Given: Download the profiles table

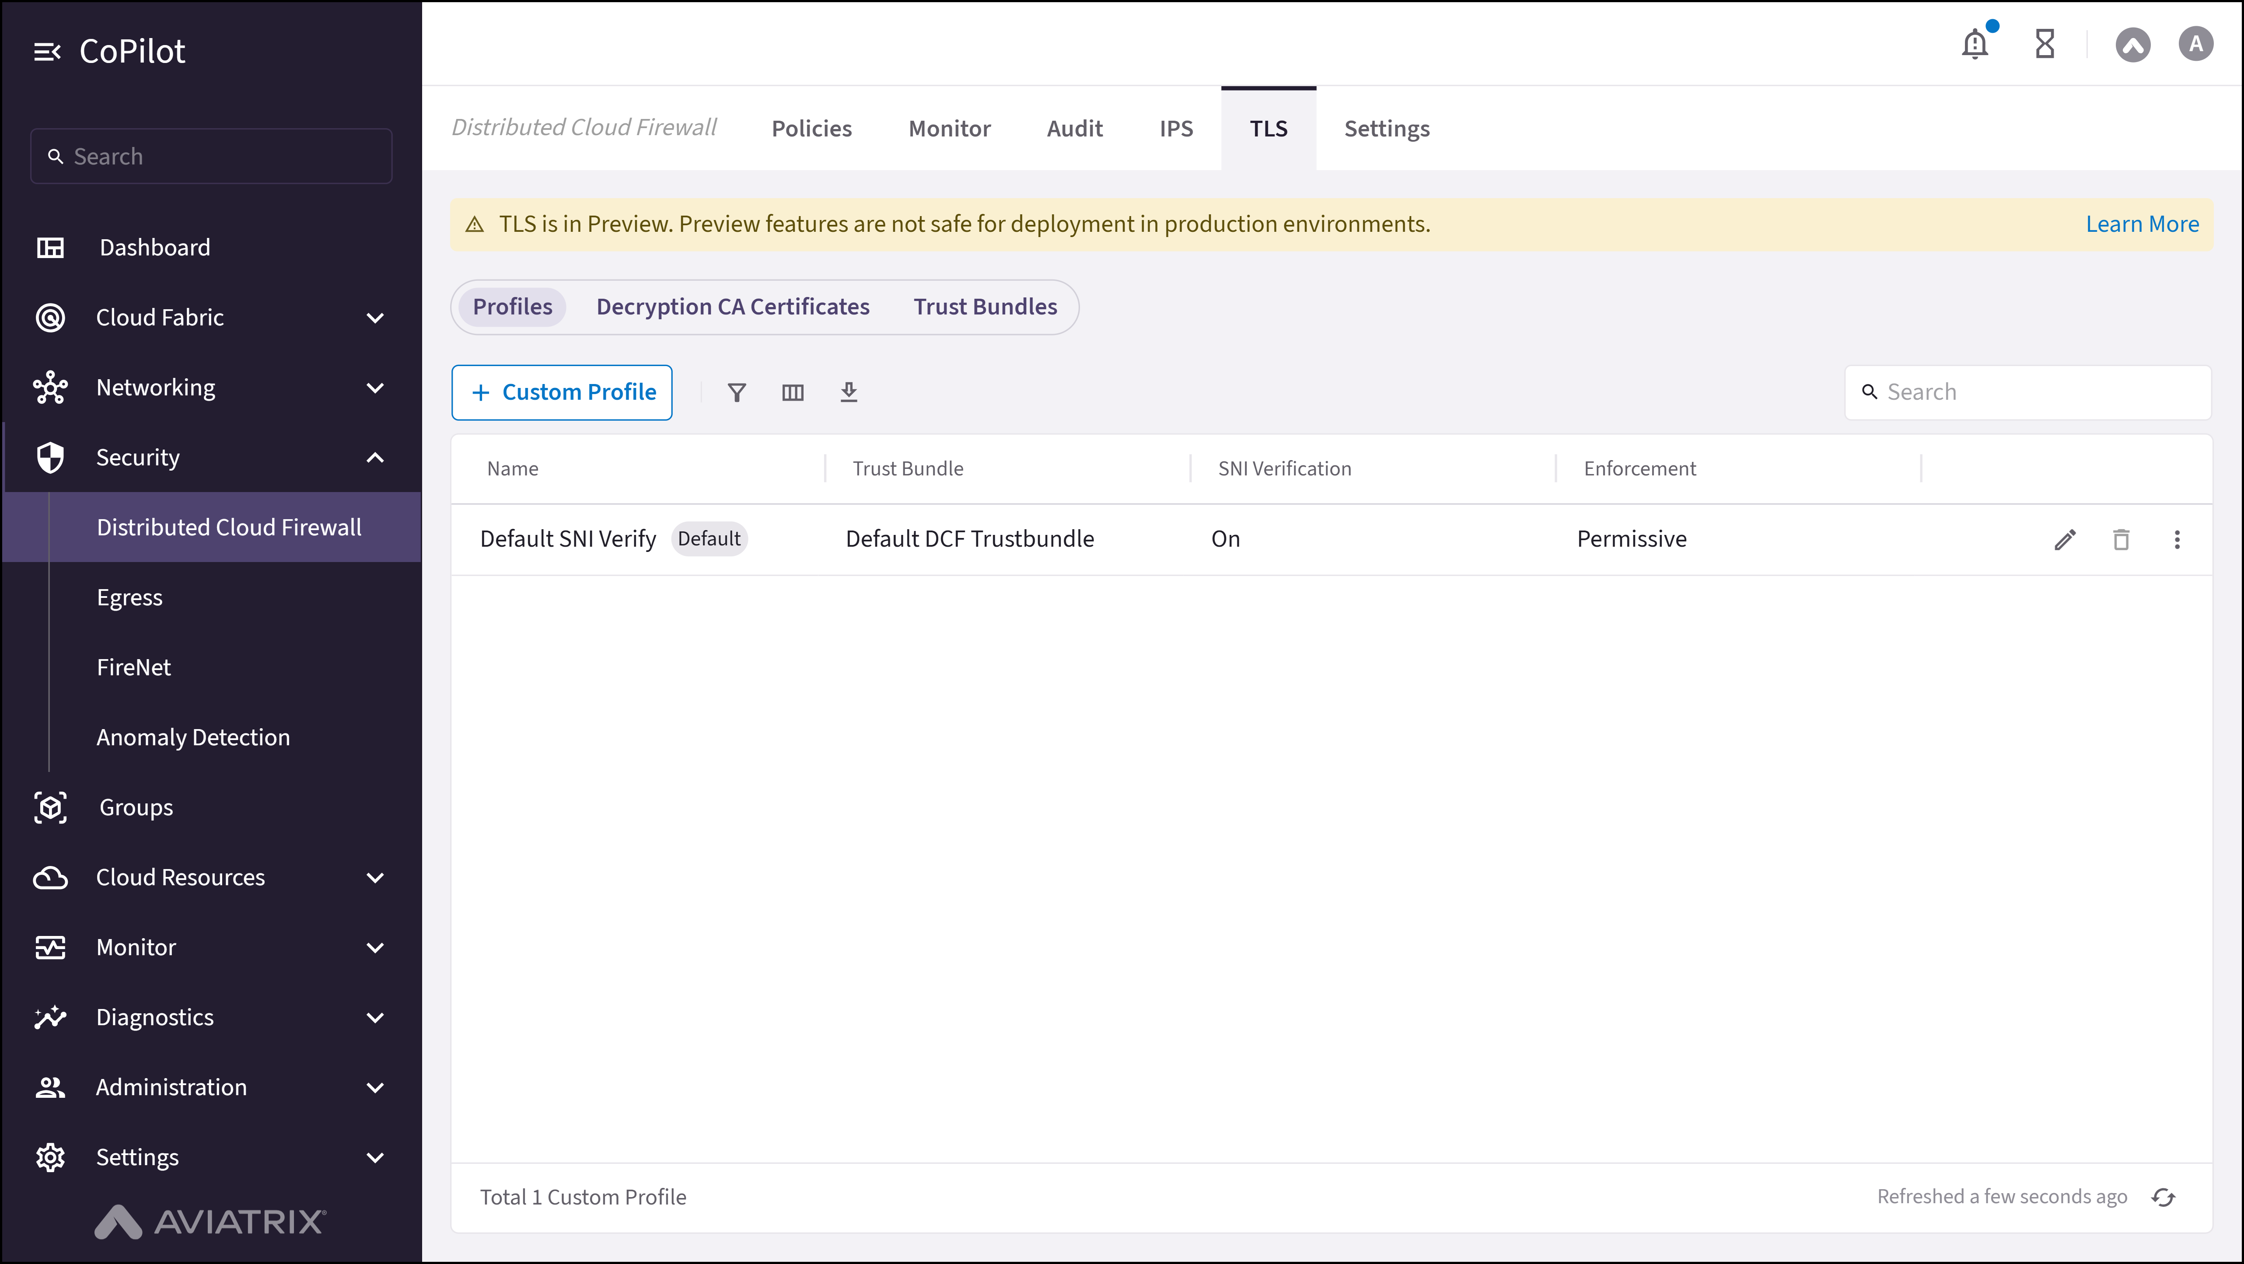Looking at the screenshot, I should pyautogui.click(x=849, y=393).
